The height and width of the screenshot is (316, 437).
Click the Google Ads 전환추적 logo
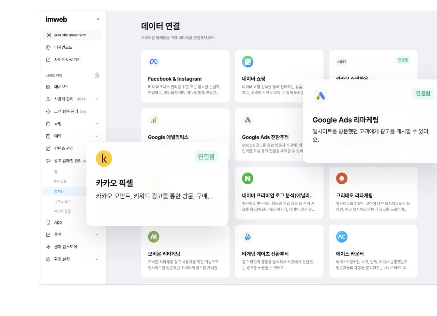tap(248, 120)
